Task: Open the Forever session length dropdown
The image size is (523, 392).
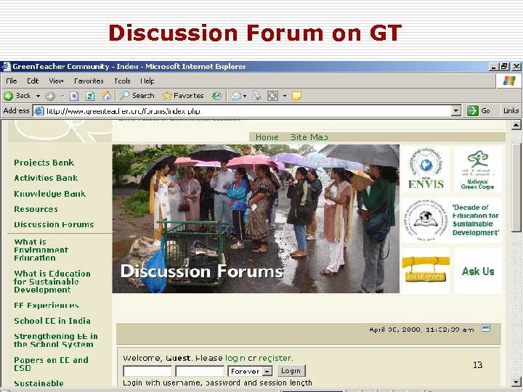Action: [x=250, y=371]
